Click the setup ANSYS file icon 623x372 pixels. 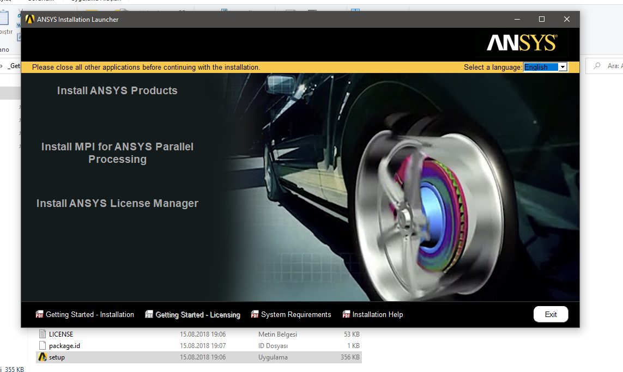[x=42, y=357]
